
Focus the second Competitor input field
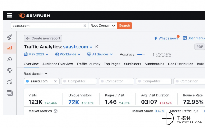coord(116,81)
